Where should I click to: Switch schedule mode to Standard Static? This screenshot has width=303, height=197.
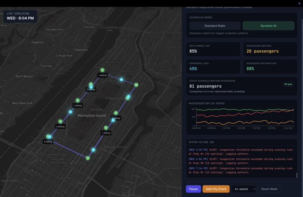[x=215, y=26]
